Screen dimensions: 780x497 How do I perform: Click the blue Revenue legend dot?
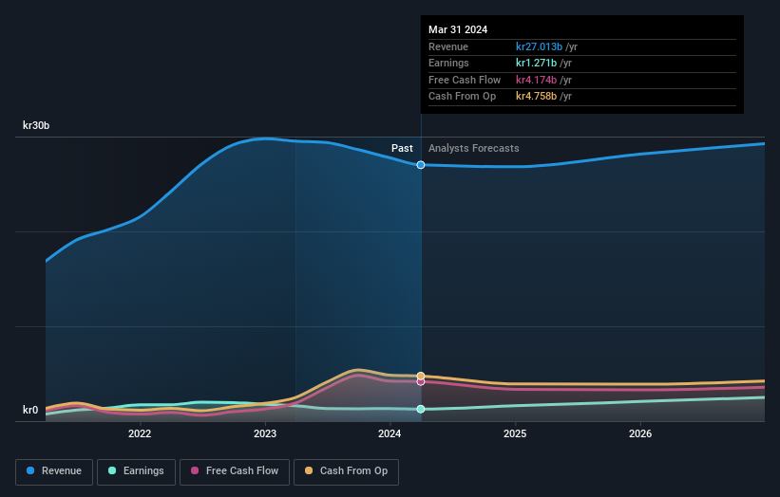point(30,470)
